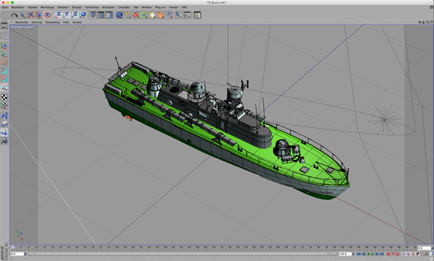Screen dimensions: 434x261
Task: Click the Redo arrow icon
Action: (14, 15)
